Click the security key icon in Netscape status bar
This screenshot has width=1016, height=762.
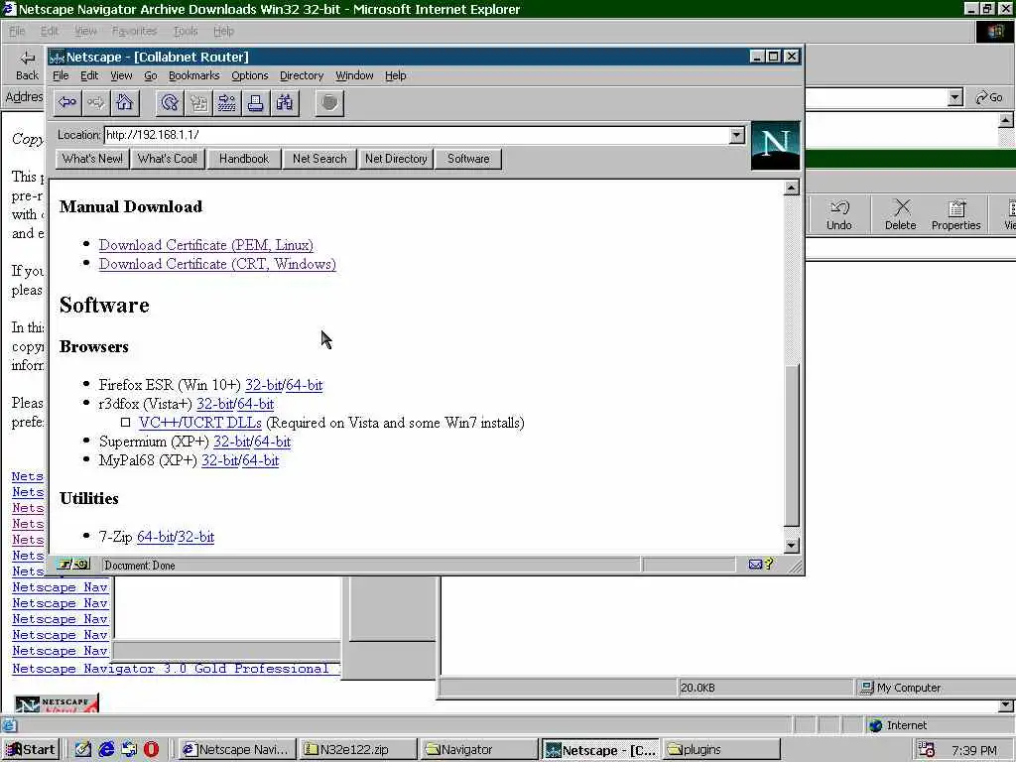[x=73, y=565]
